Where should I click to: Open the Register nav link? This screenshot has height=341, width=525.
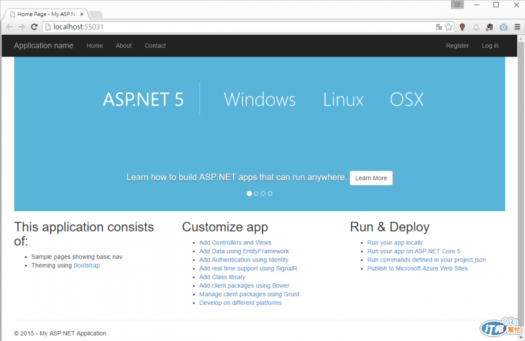(x=457, y=45)
